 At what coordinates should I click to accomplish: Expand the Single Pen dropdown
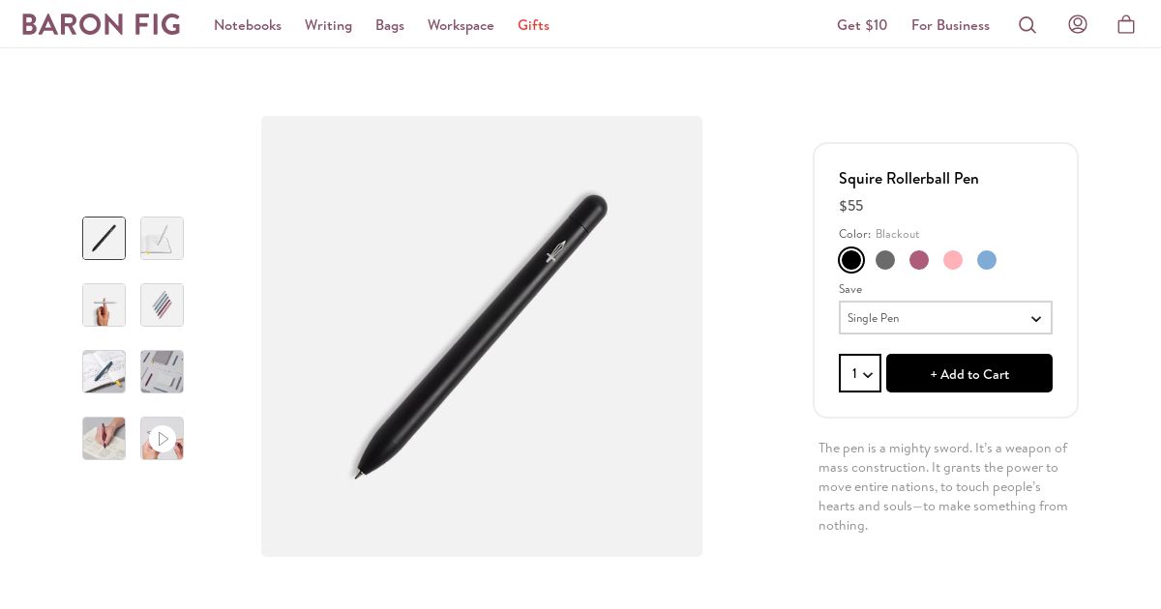(x=945, y=318)
